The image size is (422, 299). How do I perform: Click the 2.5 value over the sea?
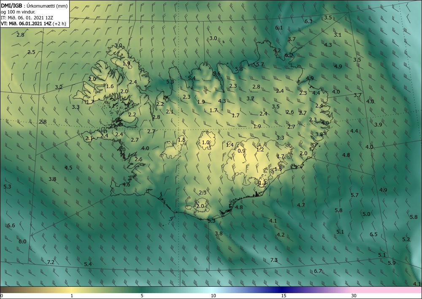31,52
